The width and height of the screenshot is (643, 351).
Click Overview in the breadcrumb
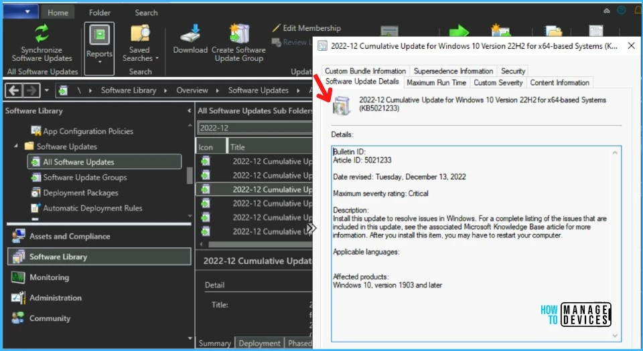tap(192, 90)
